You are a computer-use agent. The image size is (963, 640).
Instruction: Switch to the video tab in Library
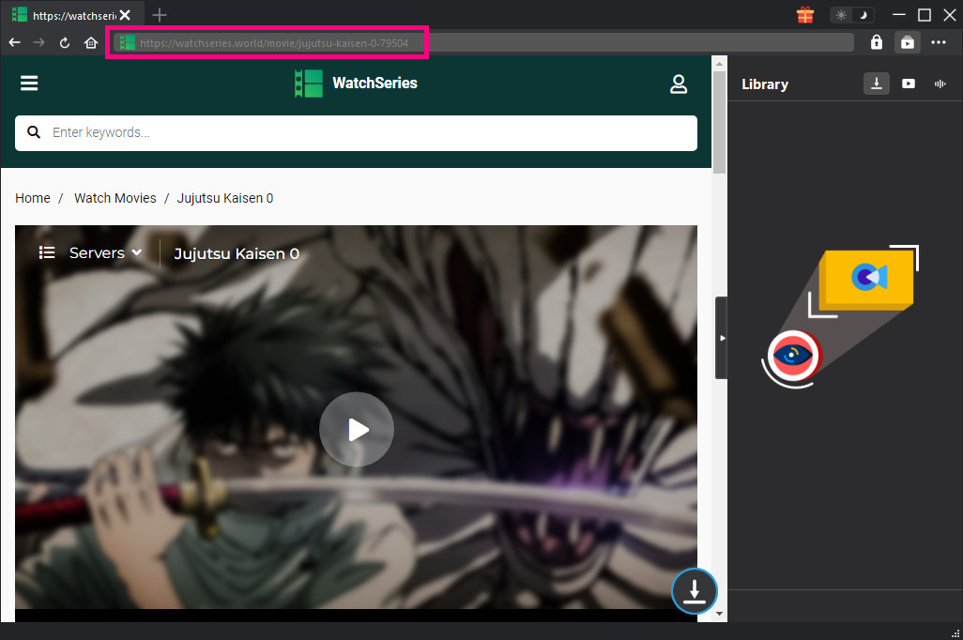(909, 84)
